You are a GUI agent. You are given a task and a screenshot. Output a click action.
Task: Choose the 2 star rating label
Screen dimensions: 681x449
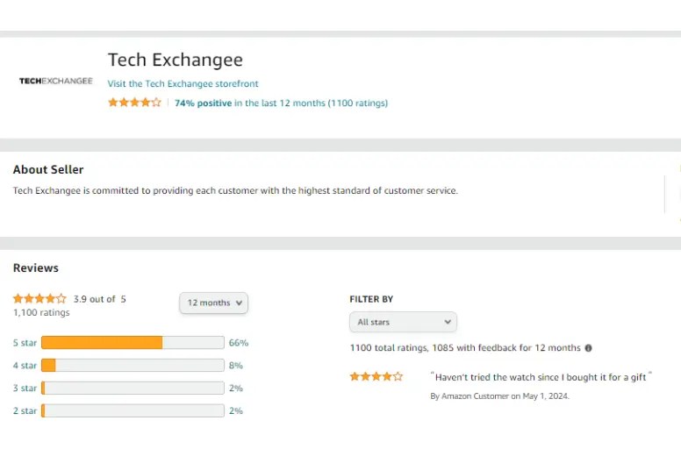(x=25, y=411)
